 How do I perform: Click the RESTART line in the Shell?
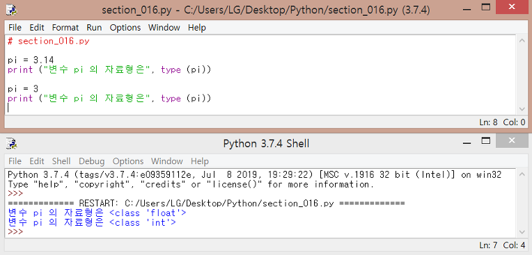206,204
